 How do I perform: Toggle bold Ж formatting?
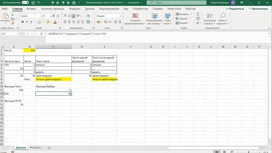click(x=23, y=22)
